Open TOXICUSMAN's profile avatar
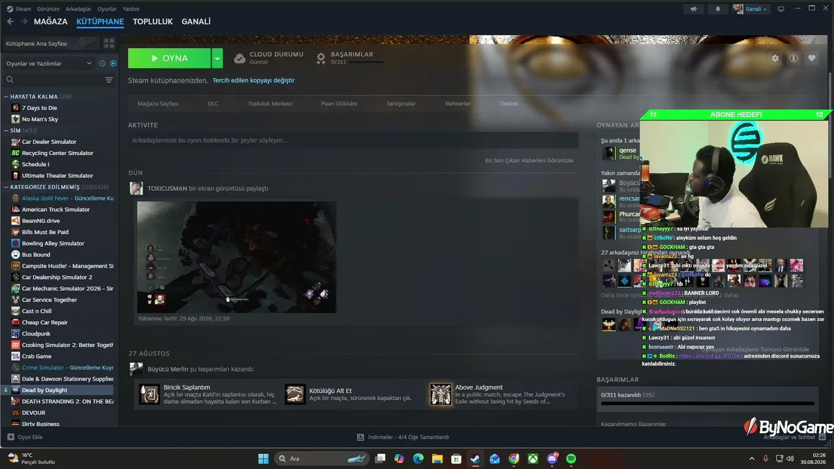Viewport: 834px width, 469px height. pyautogui.click(x=136, y=188)
